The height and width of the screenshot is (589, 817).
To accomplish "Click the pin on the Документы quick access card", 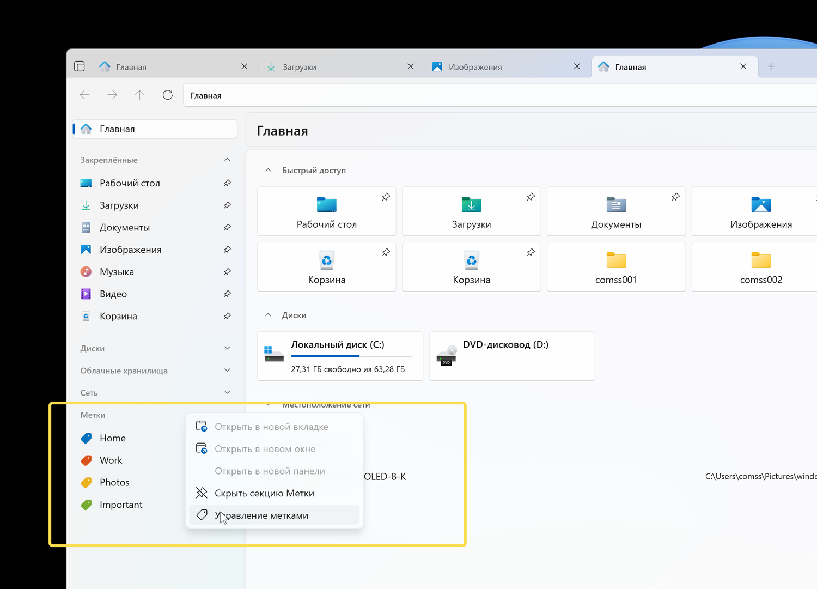I will click(675, 197).
